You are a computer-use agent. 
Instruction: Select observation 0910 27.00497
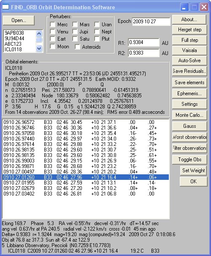pos(86,172)
